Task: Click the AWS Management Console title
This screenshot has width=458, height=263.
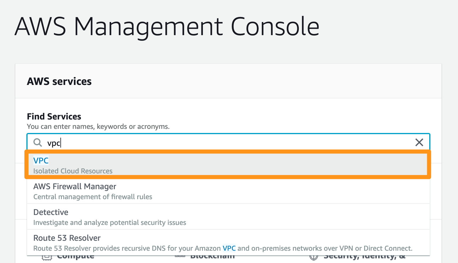Action: (x=167, y=26)
